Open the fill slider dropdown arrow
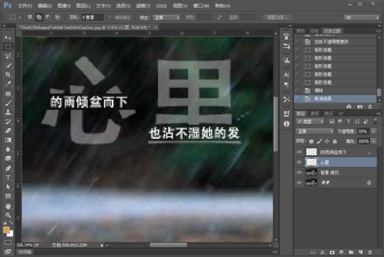This screenshot has height=257, width=384. [373, 141]
